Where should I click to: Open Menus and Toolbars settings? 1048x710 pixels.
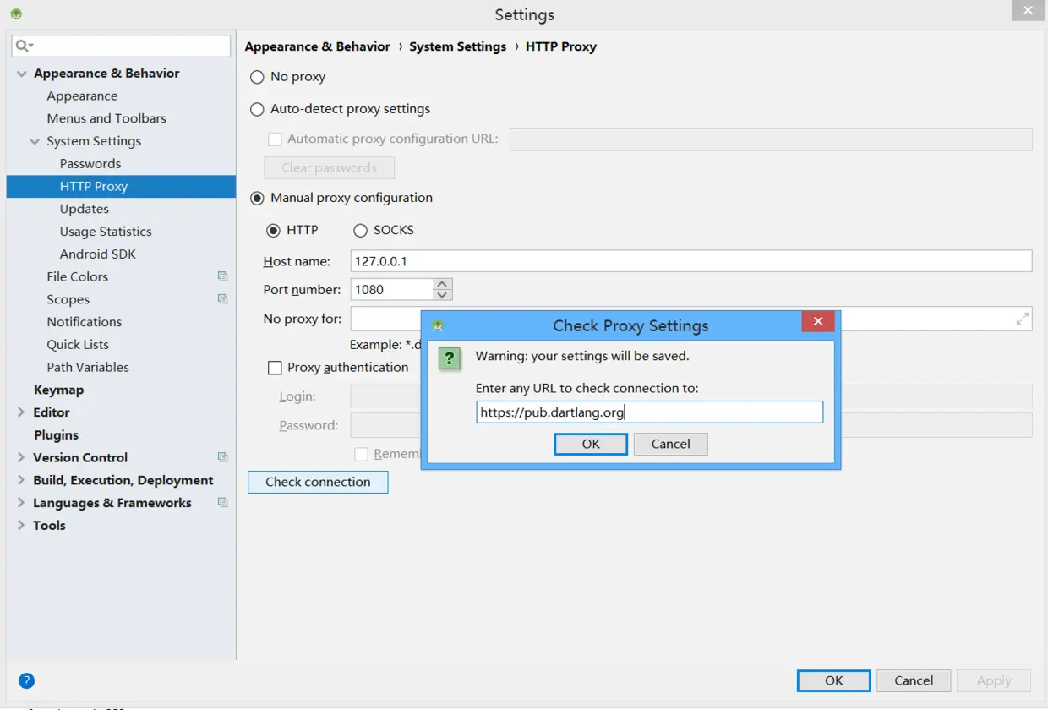[106, 118]
